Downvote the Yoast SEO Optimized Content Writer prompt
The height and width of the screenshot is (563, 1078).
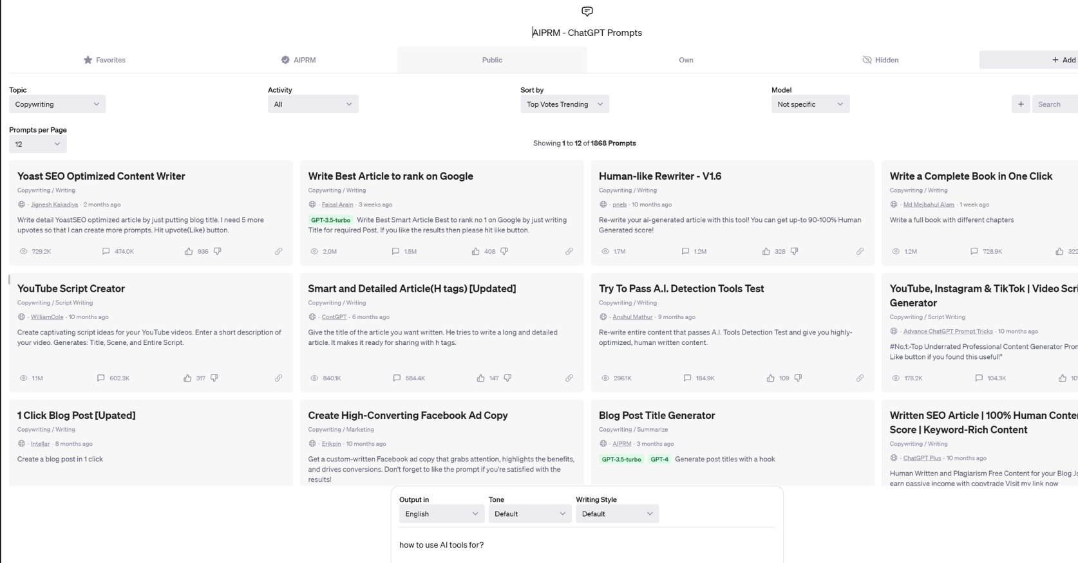[x=218, y=252]
